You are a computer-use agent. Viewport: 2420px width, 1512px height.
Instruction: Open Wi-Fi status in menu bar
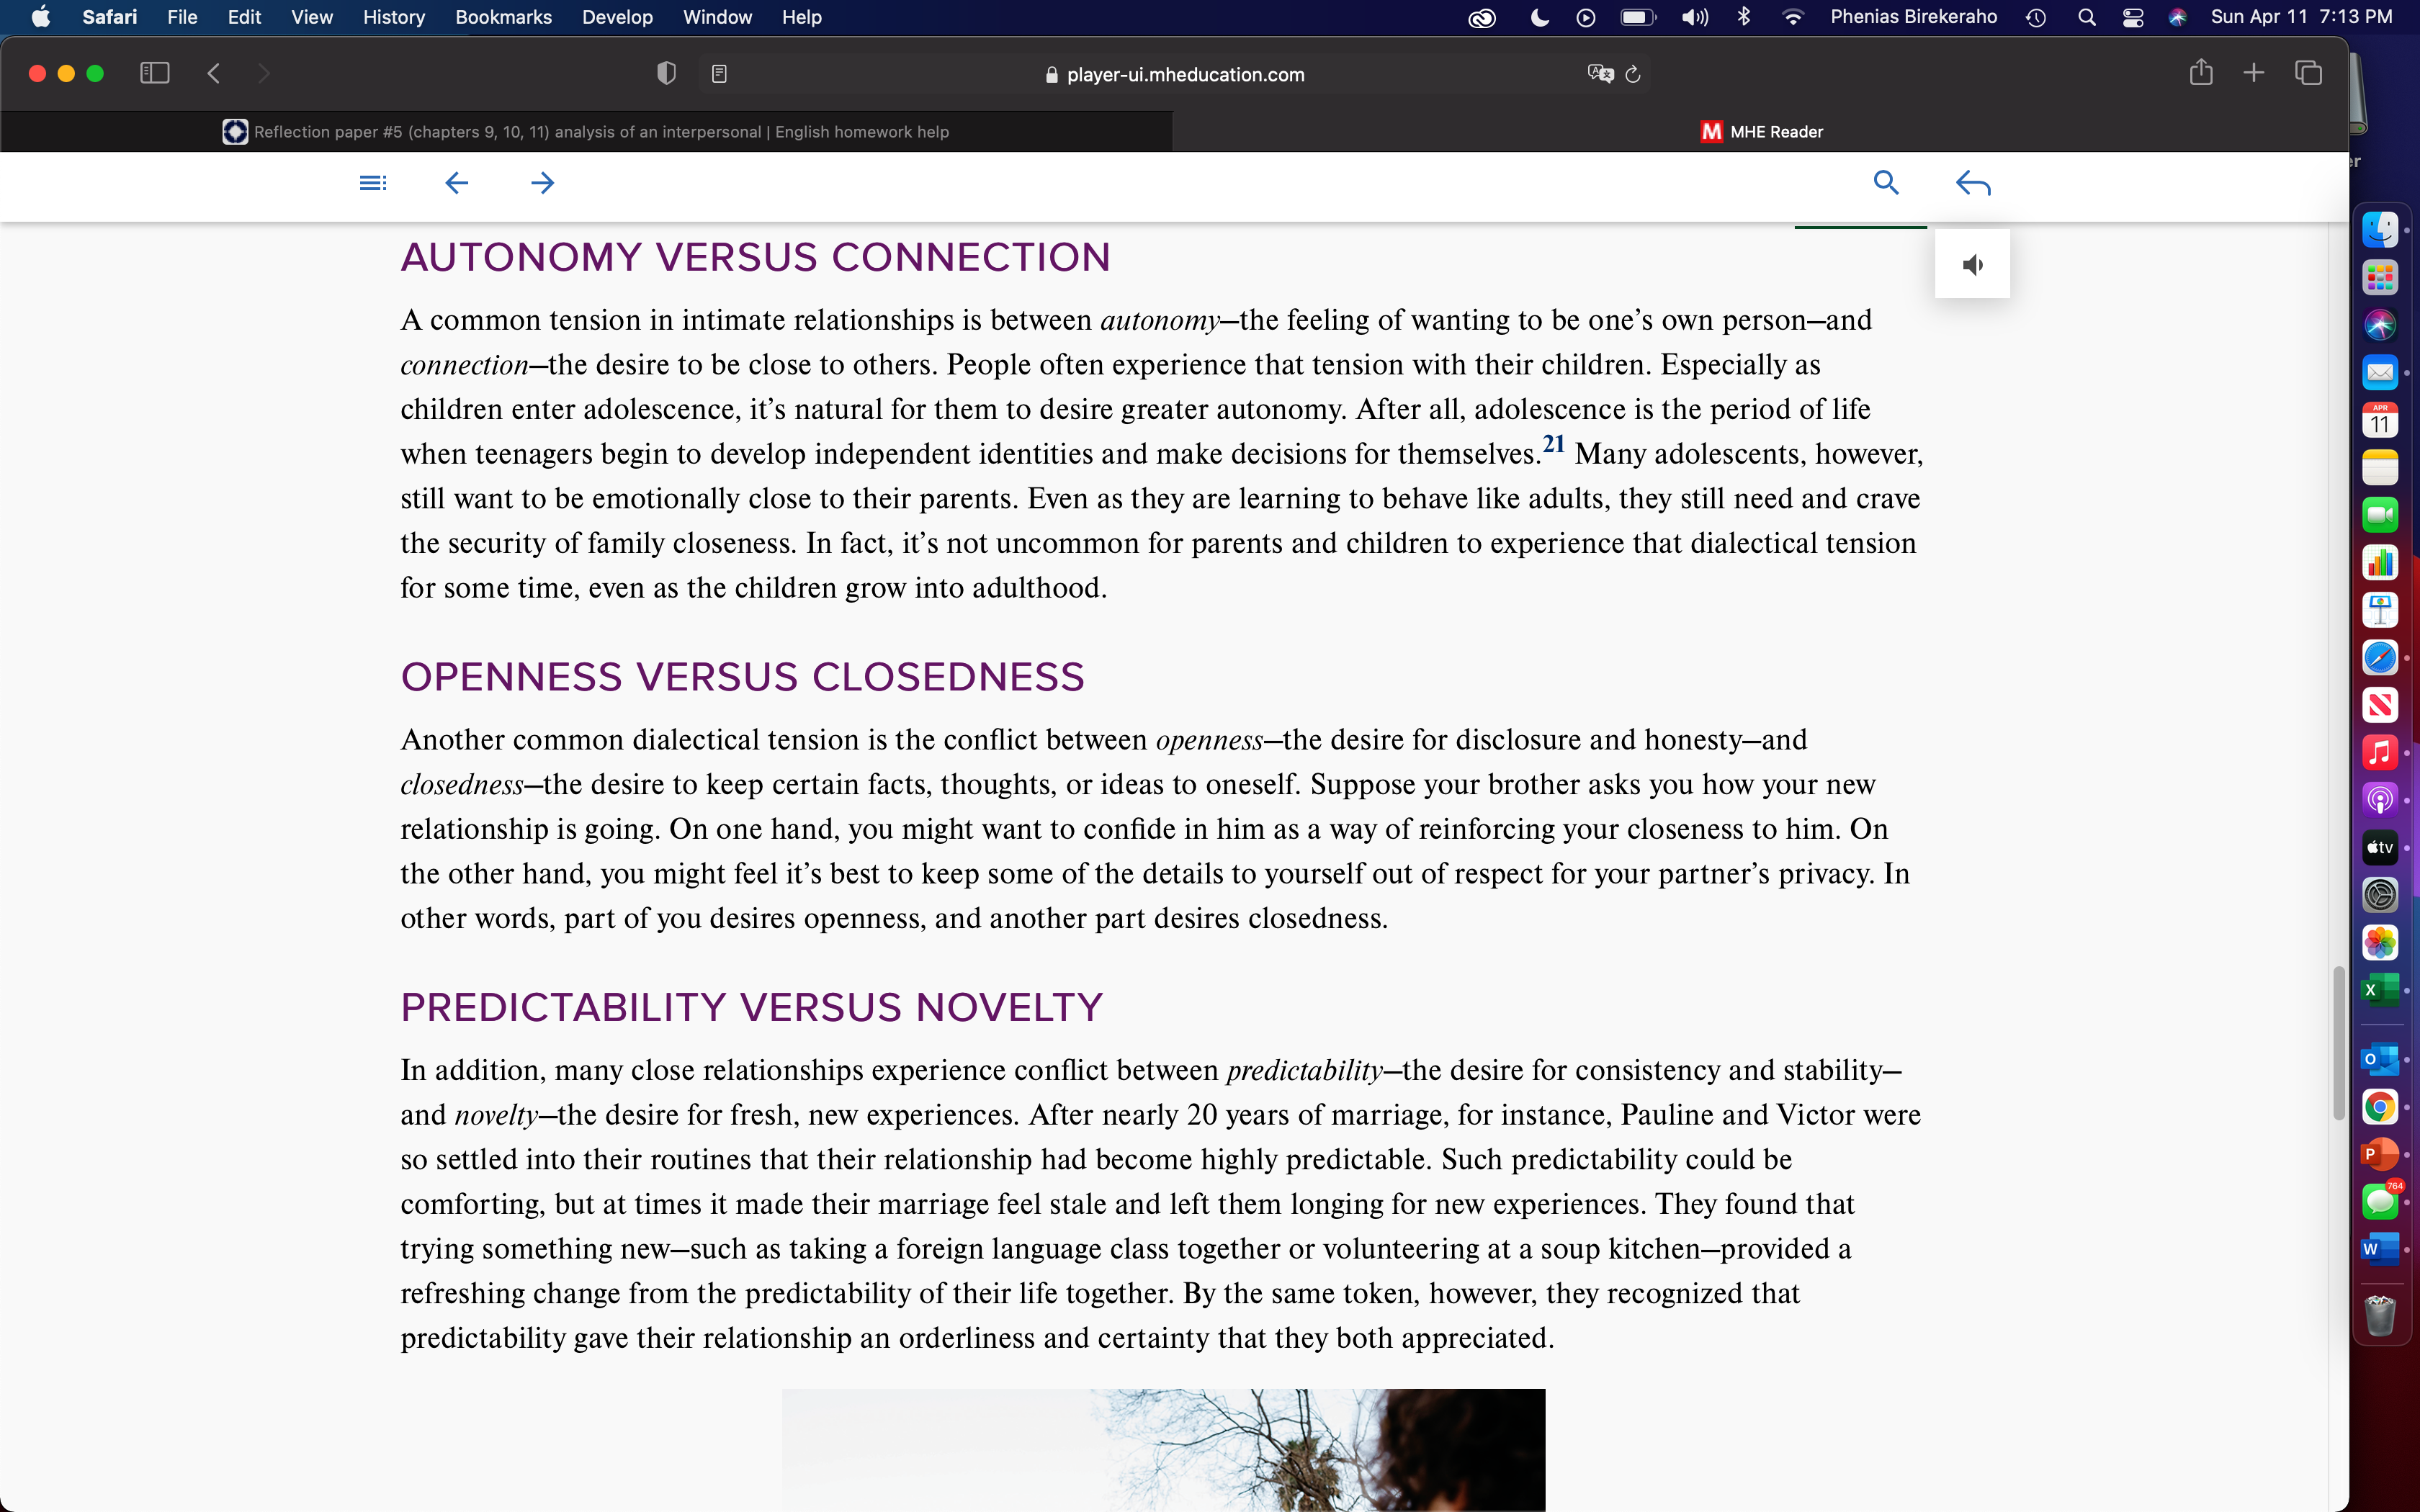(1793, 17)
